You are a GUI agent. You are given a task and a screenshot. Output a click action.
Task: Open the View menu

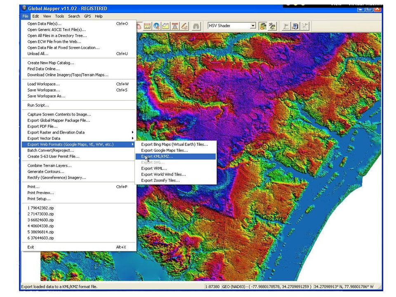pos(47,16)
